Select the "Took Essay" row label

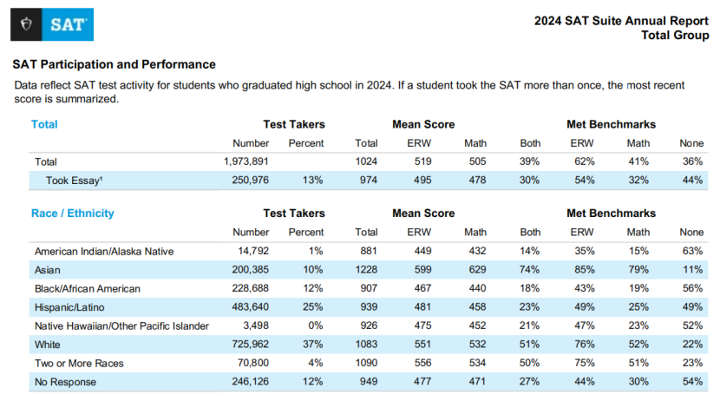pos(76,180)
